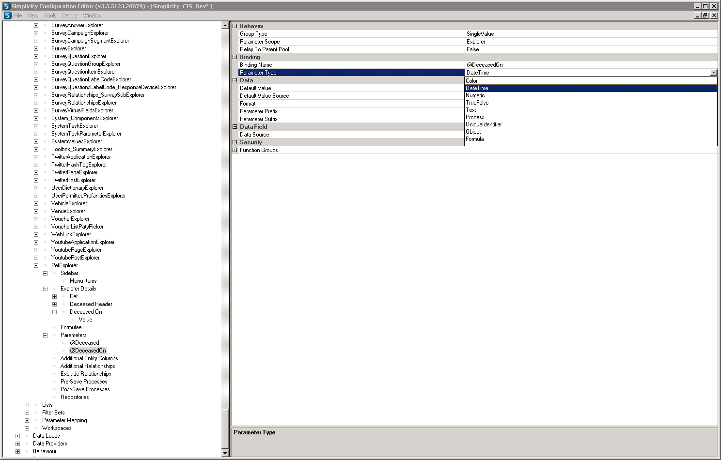
Task: Select the Formulae tree node
Action: pos(71,327)
